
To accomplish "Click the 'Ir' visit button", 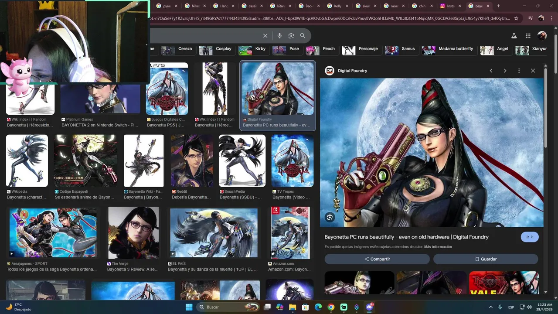I will [530, 237].
